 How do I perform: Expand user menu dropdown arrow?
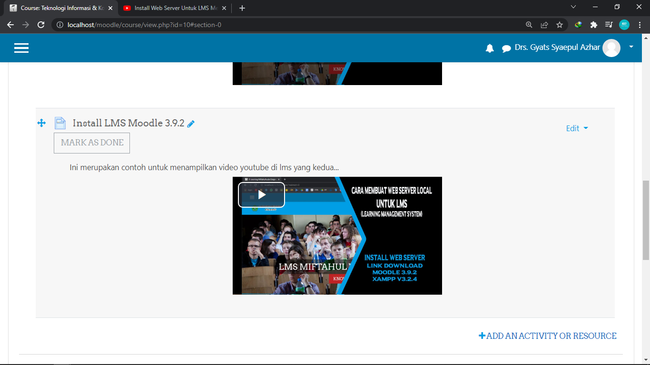[x=631, y=47]
